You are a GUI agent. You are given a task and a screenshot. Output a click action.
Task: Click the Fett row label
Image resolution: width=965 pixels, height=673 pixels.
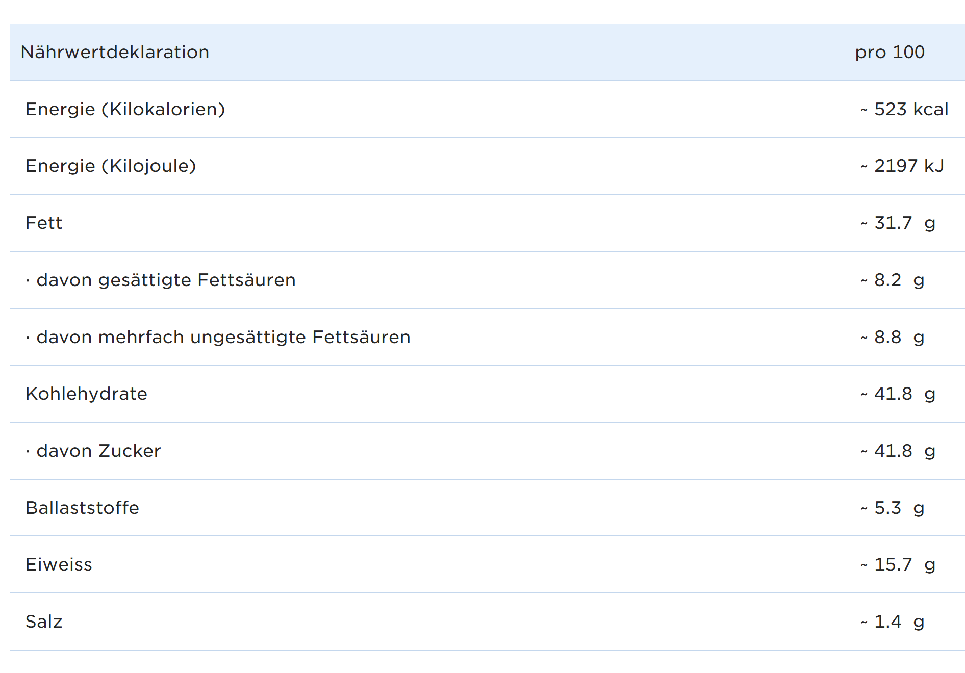(x=44, y=223)
